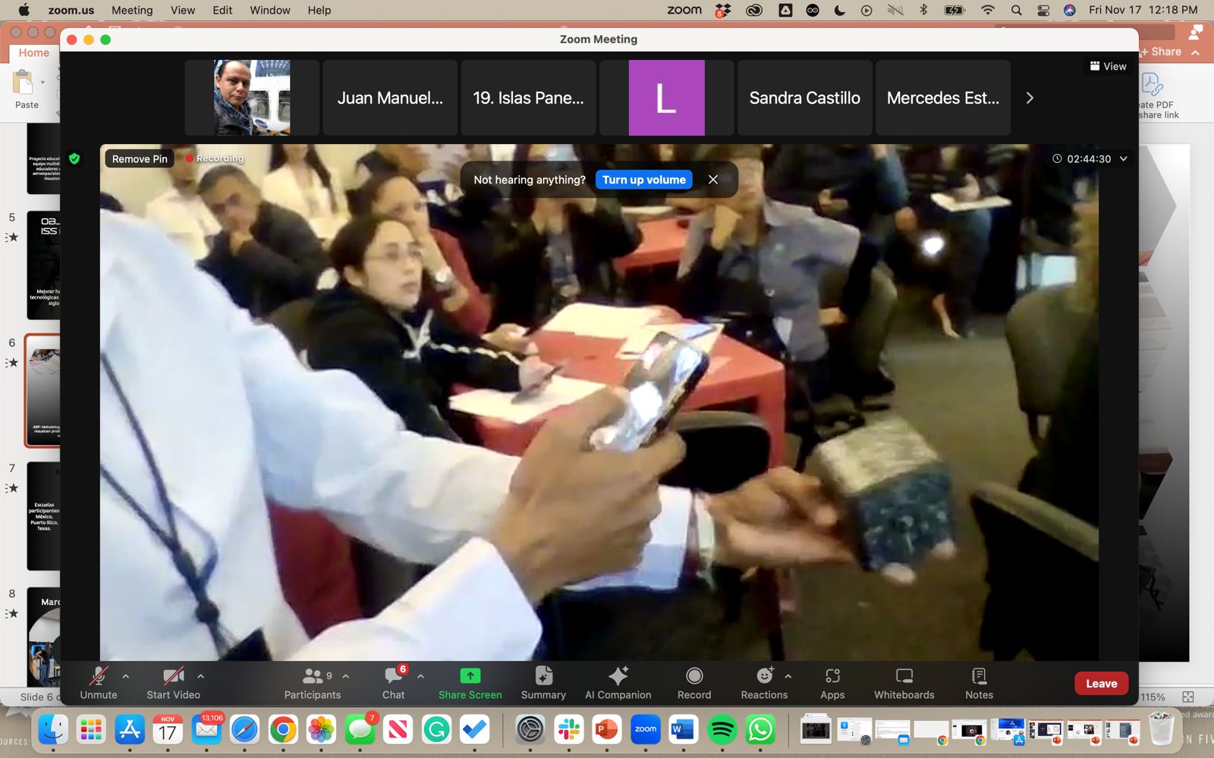Image resolution: width=1214 pixels, height=758 pixels.
Task: Open the Chat panel icon
Action: point(393,676)
